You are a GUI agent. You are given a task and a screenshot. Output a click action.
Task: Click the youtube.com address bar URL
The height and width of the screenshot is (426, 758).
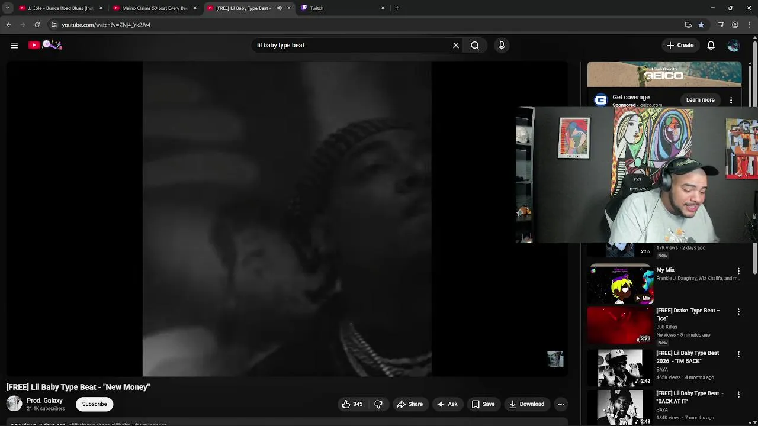point(106,25)
